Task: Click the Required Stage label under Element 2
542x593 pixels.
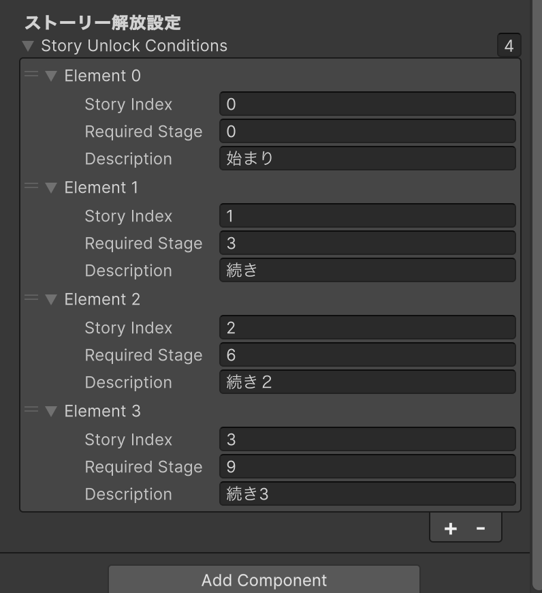Action: tap(144, 355)
